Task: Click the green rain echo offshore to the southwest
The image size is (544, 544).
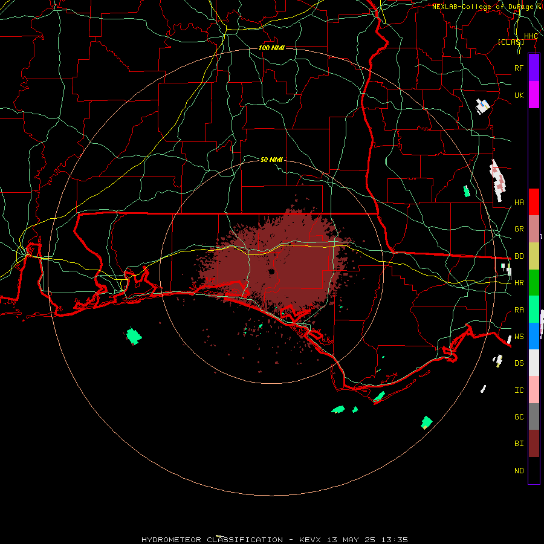Action: pos(134,336)
